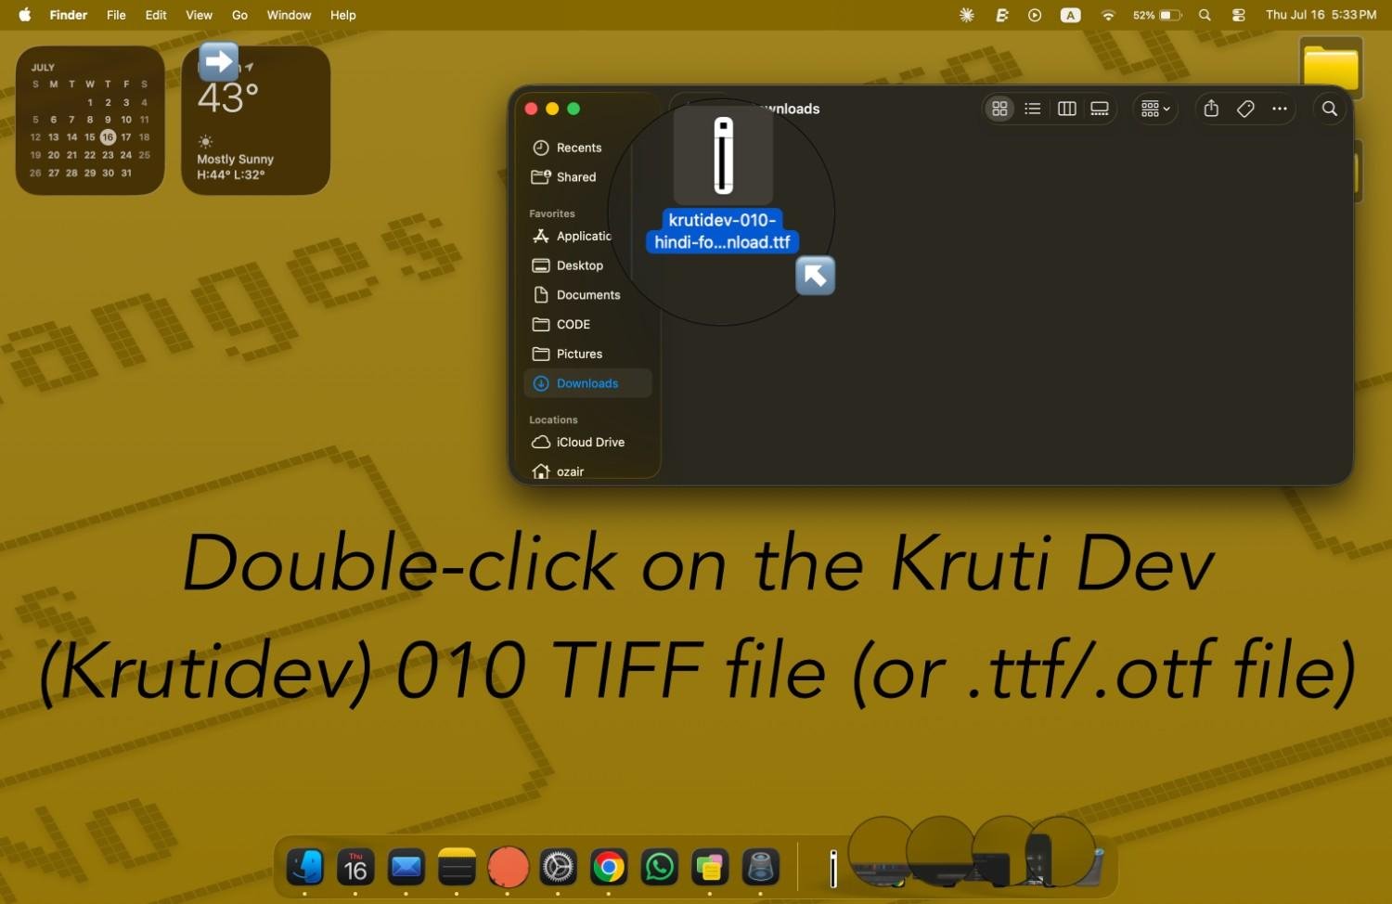Open Google Chrome from the Dock
1392x904 pixels.
click(x=609, y=867)
